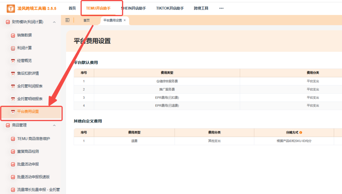Click the 经营概览 sidebar icon
The width and height of the screenshot is (342, 194).
(13, 61)
